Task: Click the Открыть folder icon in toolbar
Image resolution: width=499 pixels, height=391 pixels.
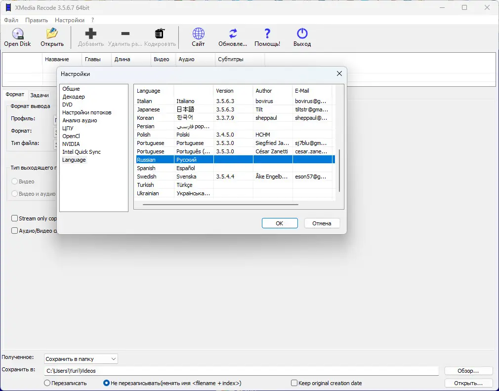Action: pyautogui.click(x=52, y=34)
